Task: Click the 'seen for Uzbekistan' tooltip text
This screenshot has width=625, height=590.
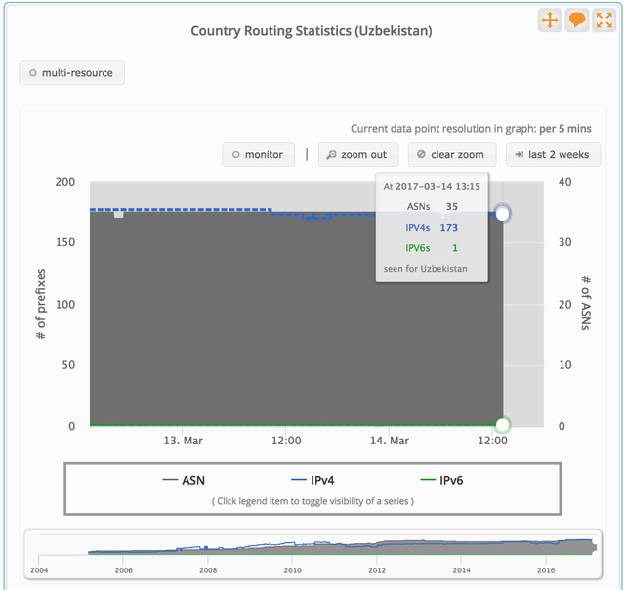Action: coord(426,269)
